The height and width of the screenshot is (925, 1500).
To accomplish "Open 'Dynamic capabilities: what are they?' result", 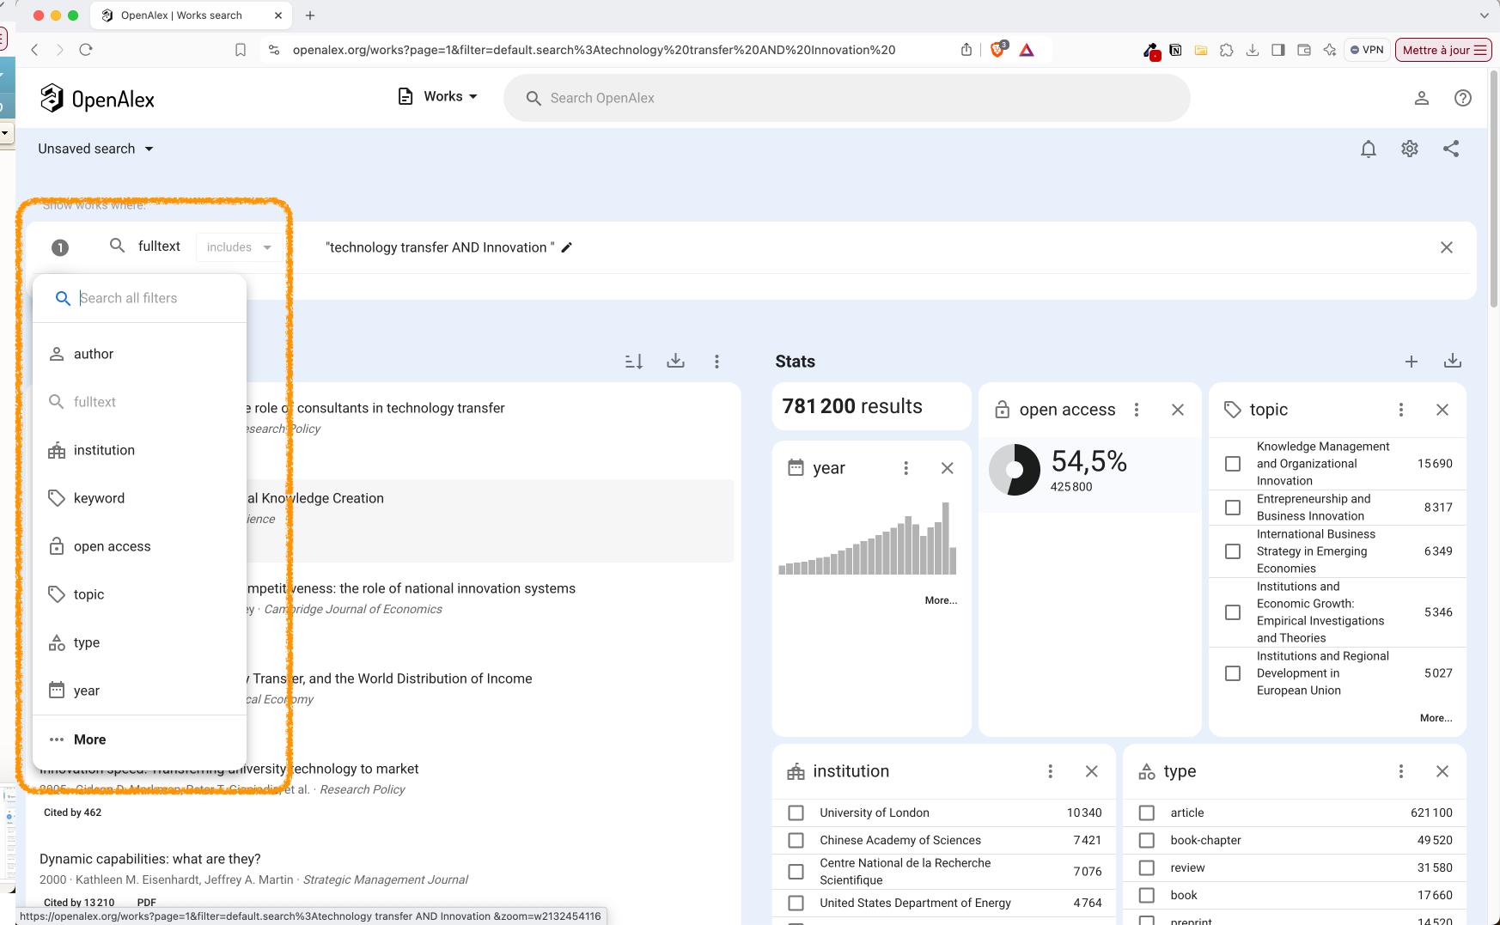I will click(149, 859).
